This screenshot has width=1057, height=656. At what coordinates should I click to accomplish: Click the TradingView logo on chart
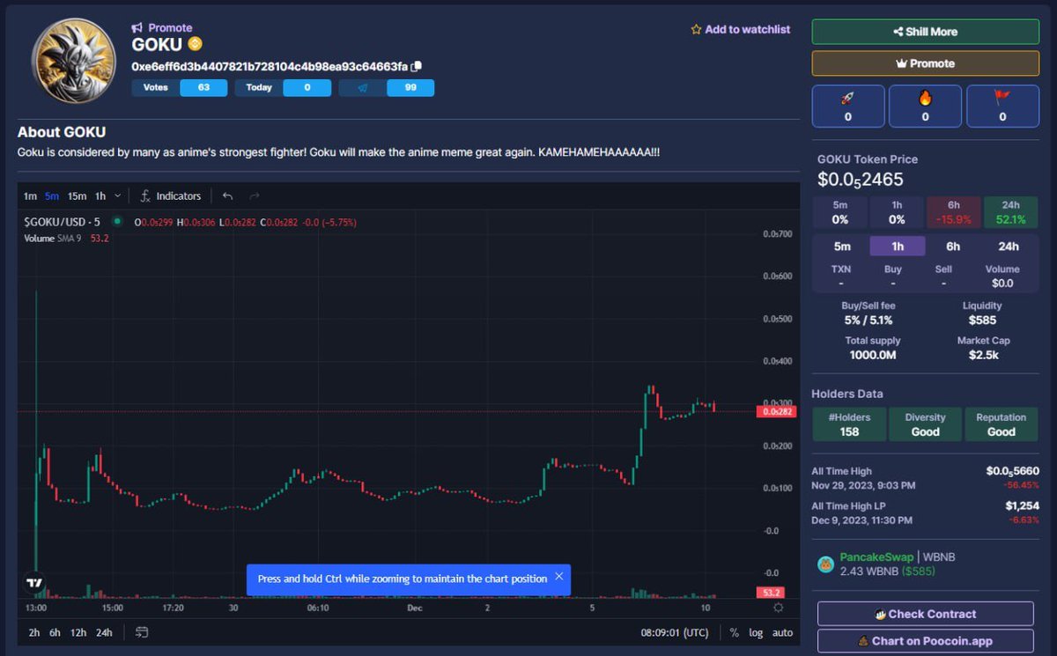[34, 583]
